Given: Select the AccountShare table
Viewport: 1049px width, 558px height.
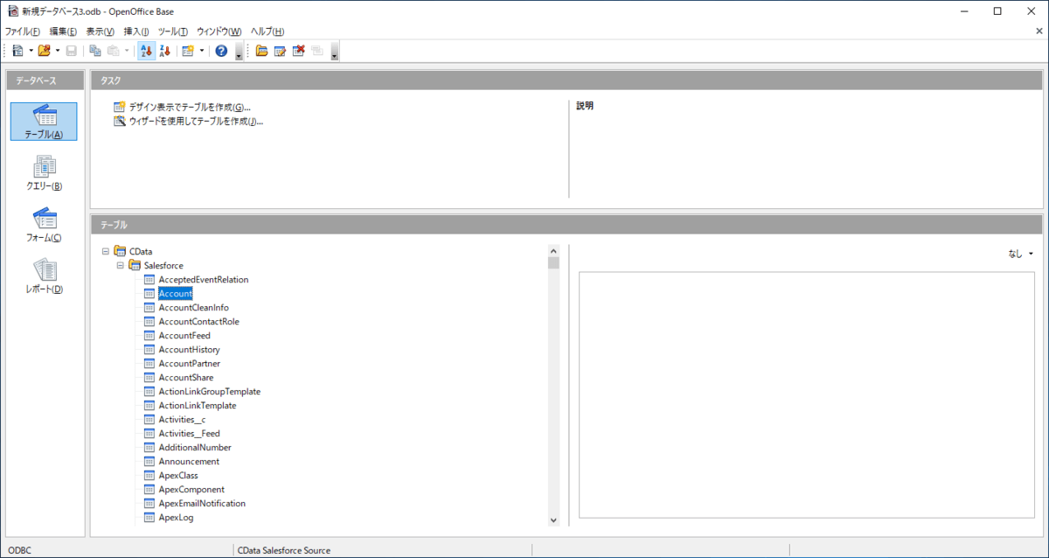Looking at the screenshot, I should tap(185, 377).
